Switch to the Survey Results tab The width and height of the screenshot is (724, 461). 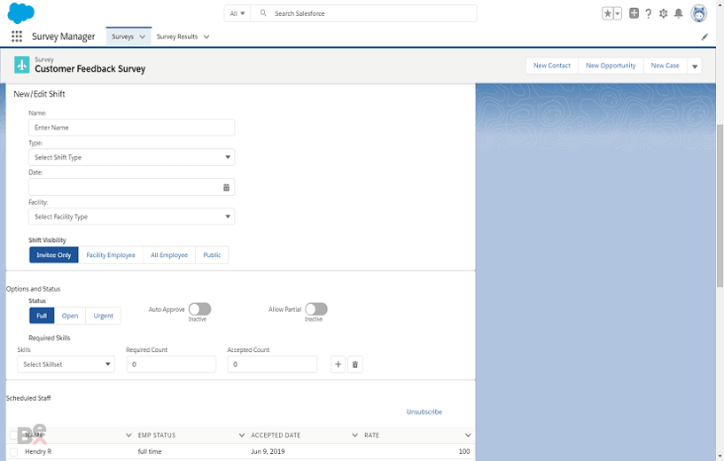click(177, 37)
